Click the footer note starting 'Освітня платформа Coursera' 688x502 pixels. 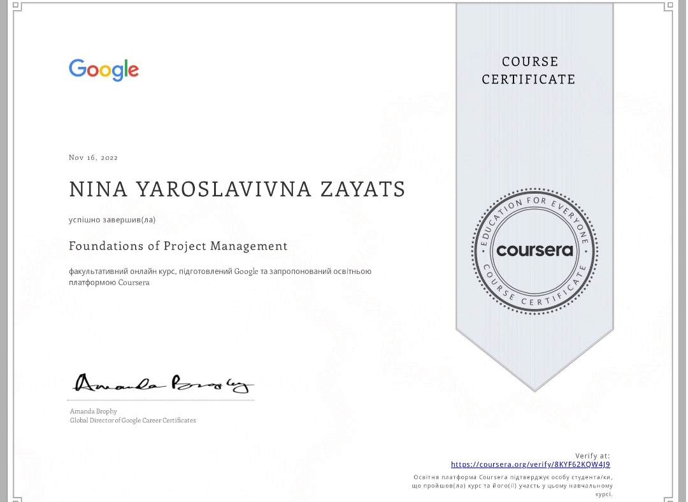click(x=512, y=485)
